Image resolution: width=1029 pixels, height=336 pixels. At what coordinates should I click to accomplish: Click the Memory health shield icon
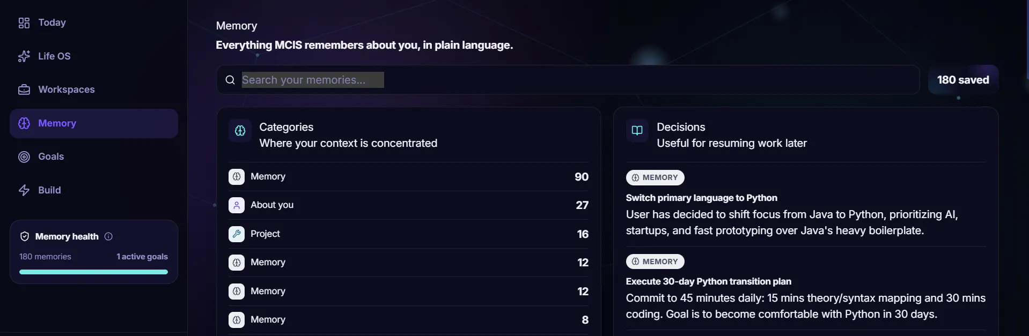tap(24, 236)
